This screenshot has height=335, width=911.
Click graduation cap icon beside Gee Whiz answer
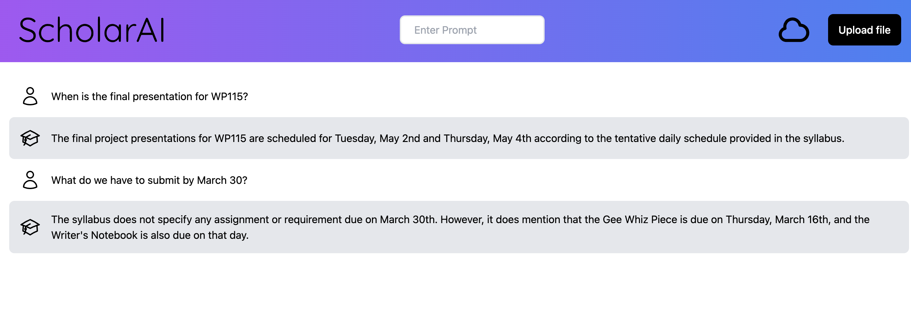tap(30, 227)
